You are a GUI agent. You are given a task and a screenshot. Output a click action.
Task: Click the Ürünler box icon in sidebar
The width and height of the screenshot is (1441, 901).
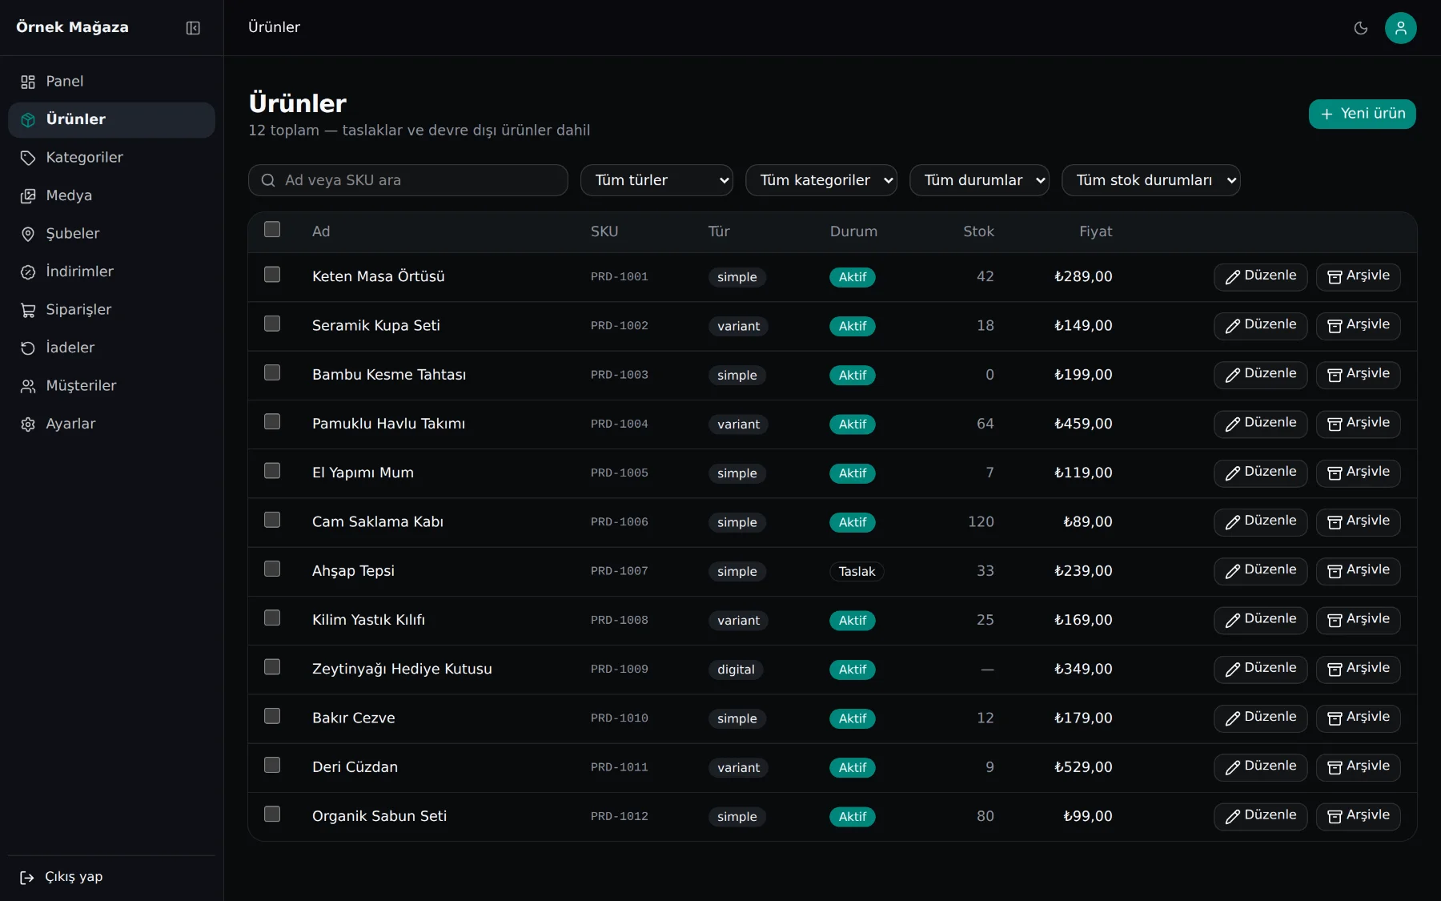click(x=28, y=119)
